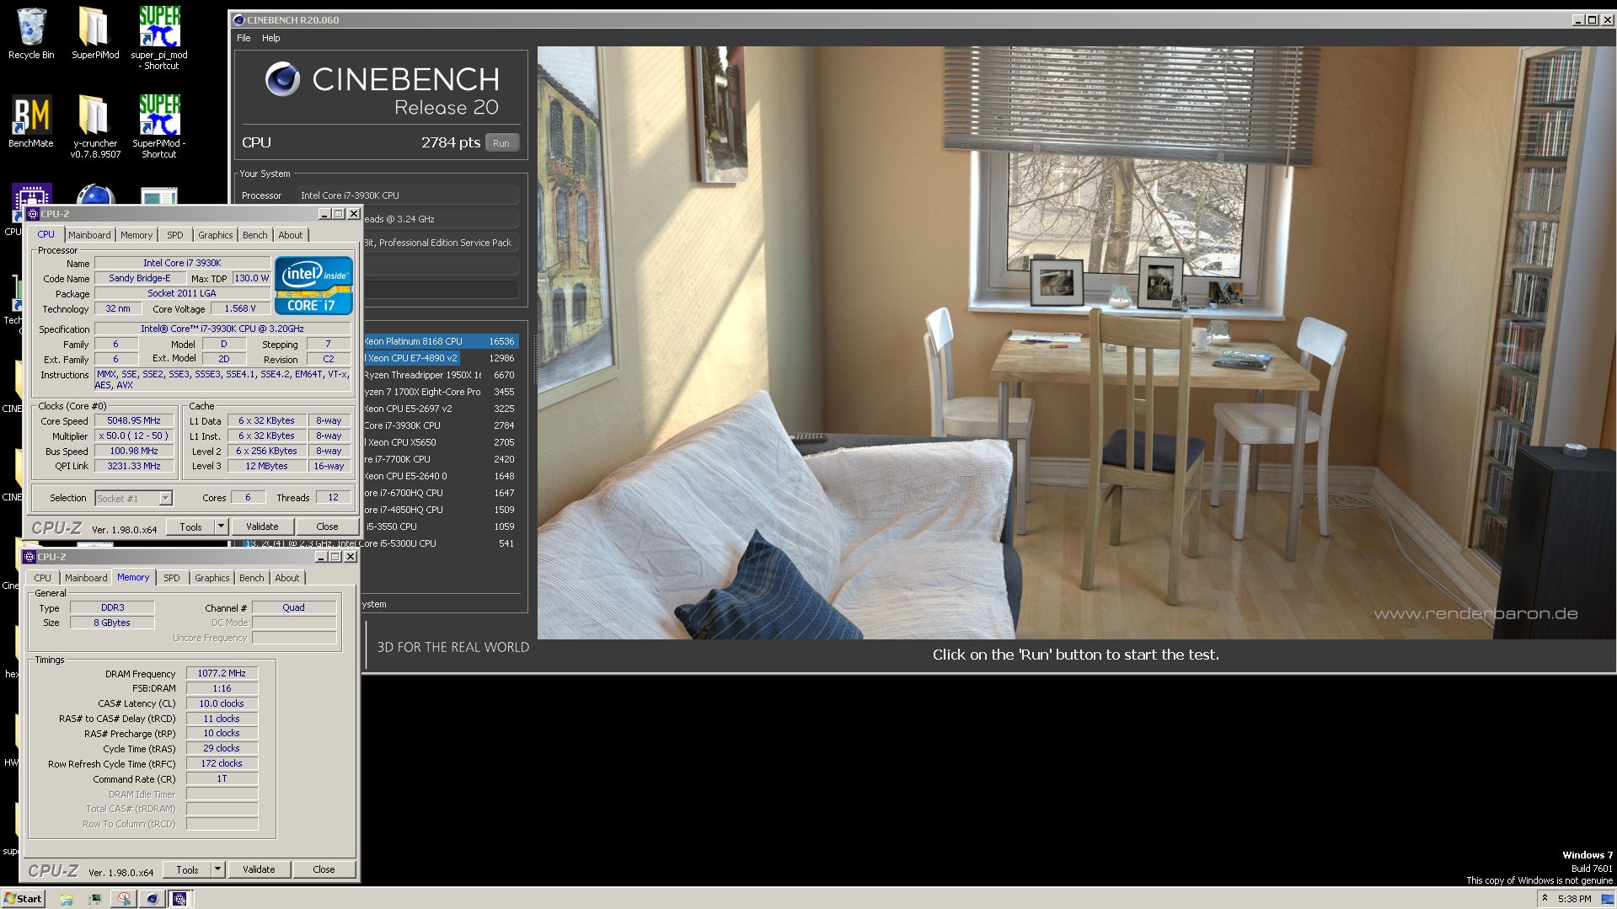Screen dimensions: 1617x909
Task: Open the File menu in Cinebench
Action: coord(244,38)
